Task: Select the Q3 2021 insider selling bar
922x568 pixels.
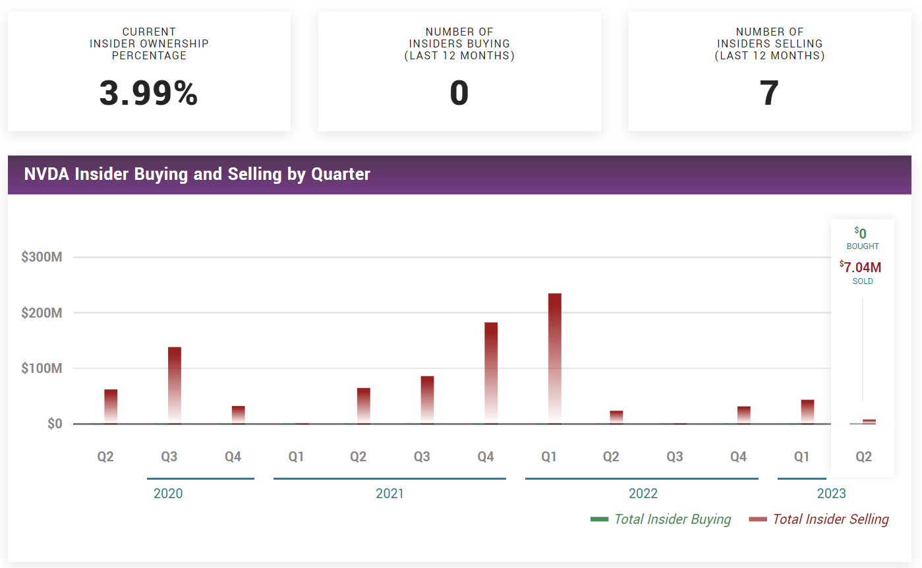Action: pos(427,400)
